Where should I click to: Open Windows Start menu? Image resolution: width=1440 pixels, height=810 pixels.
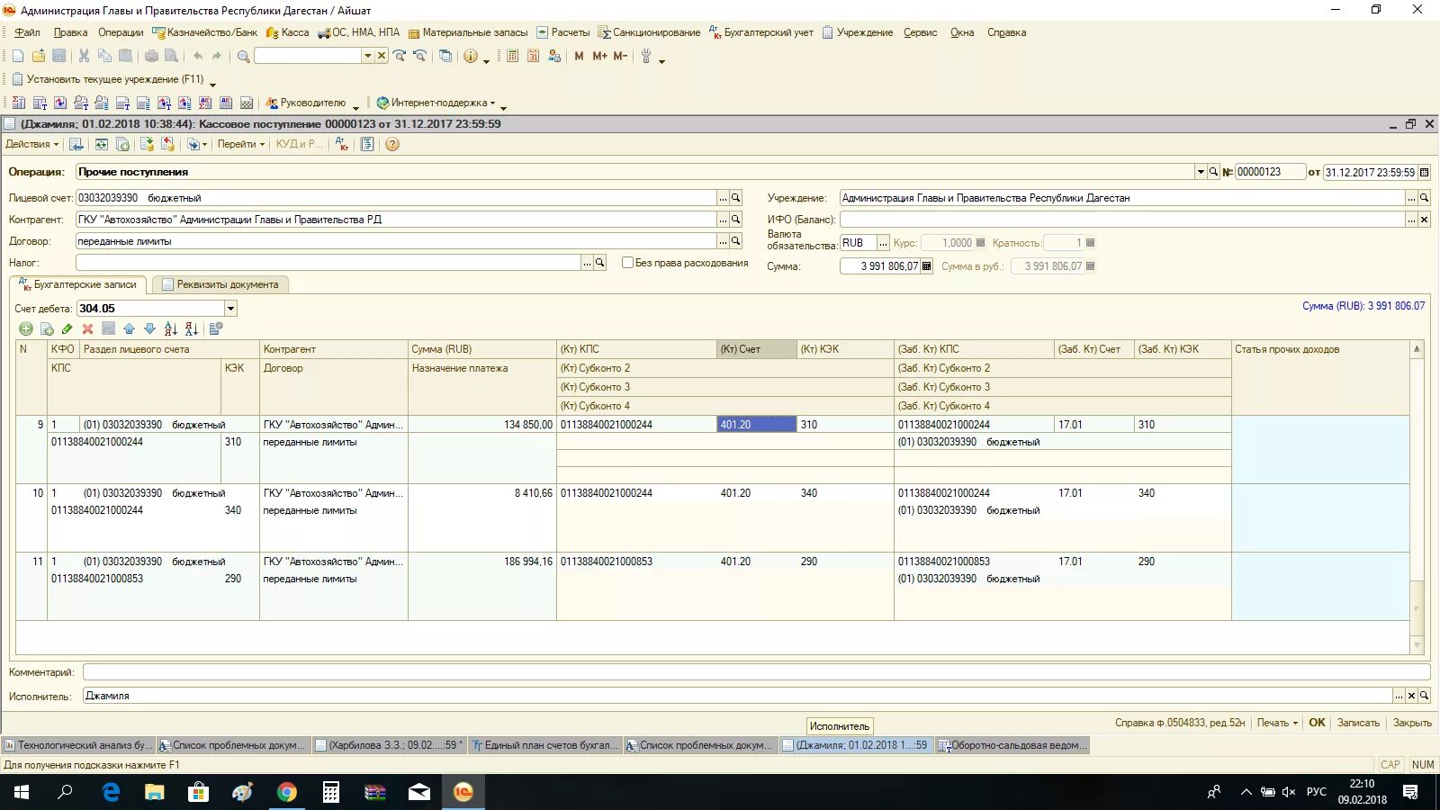(22, 792)
